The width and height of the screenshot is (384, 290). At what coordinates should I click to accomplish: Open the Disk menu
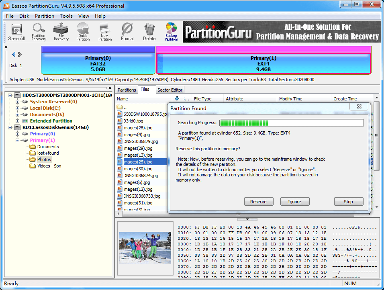(x=24, y=16)
